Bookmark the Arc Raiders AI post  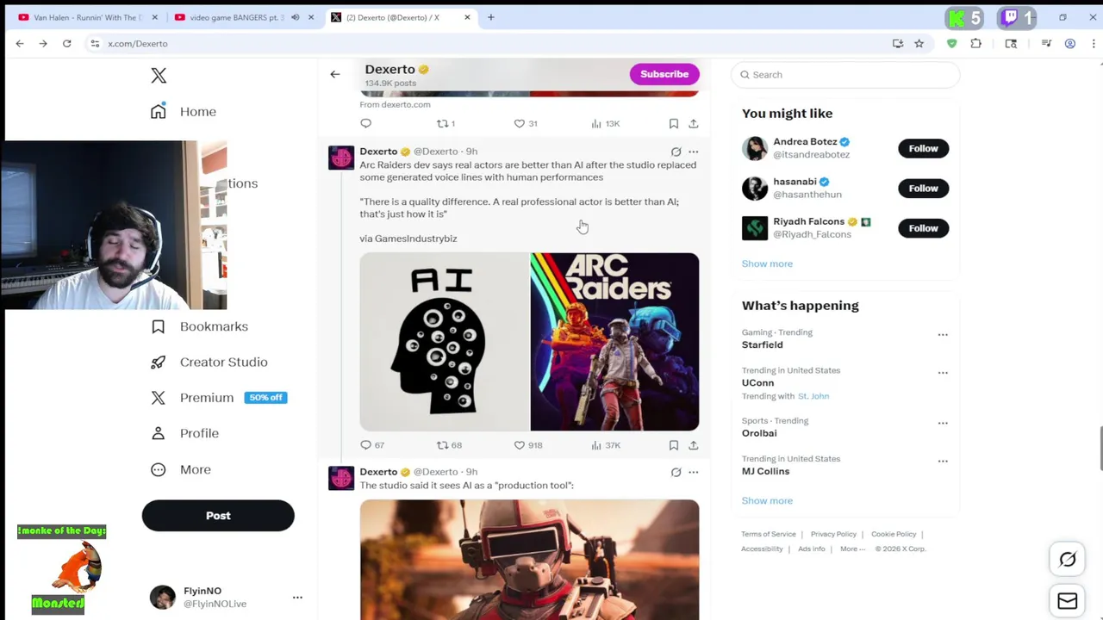tap(674, 445)
